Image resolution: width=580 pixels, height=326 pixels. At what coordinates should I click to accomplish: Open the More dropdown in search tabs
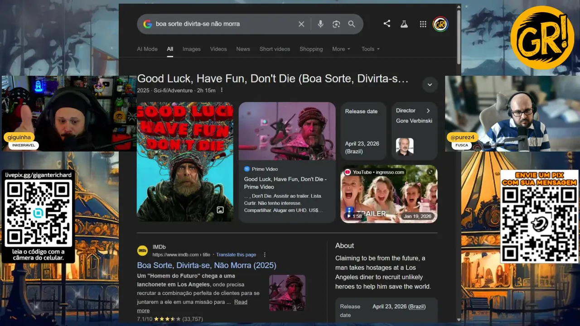tap(341, 49)
